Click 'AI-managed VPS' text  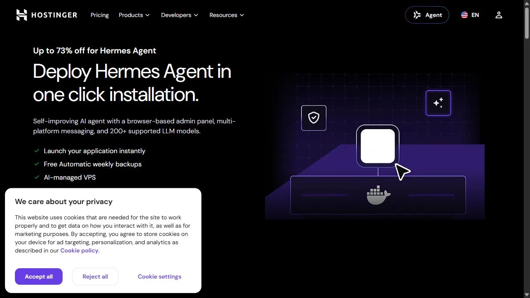(70, 177)
